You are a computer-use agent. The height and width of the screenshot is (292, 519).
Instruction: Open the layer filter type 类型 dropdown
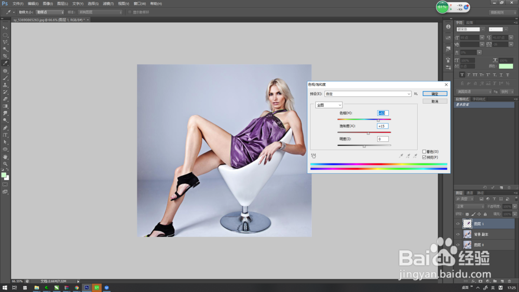(x=465, y=199)
